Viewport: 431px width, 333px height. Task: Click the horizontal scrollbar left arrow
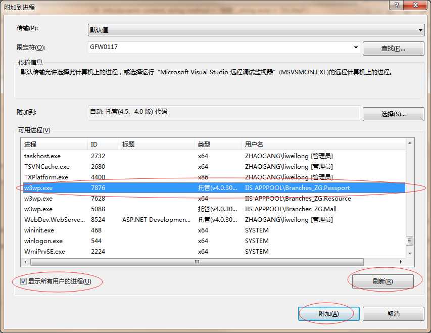pos(26,262)
